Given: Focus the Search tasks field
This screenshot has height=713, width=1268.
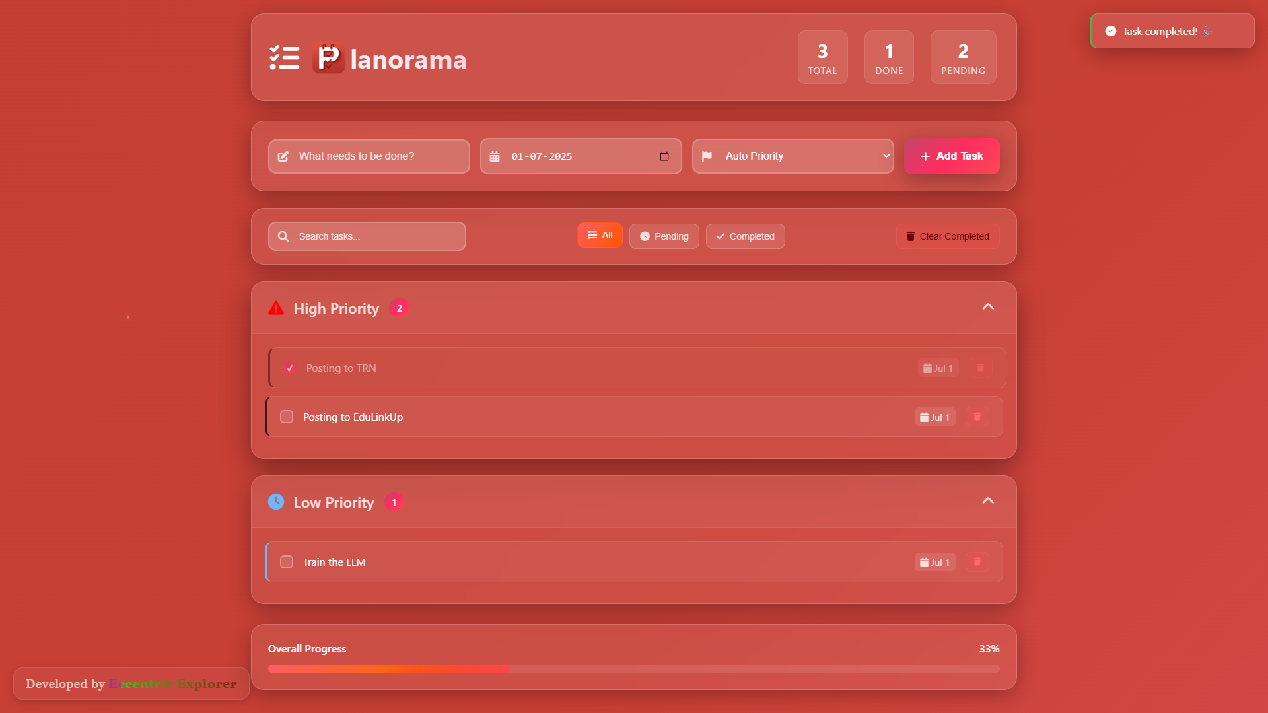Looking at the screenshot, I should (x=367, y=236).
